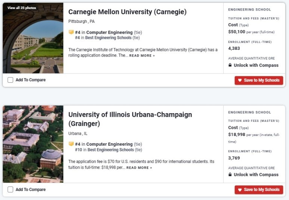Viewport: 289px width, 200px height.
Task: Expand READ MORE for Illinois description
Action: point(139,168)
